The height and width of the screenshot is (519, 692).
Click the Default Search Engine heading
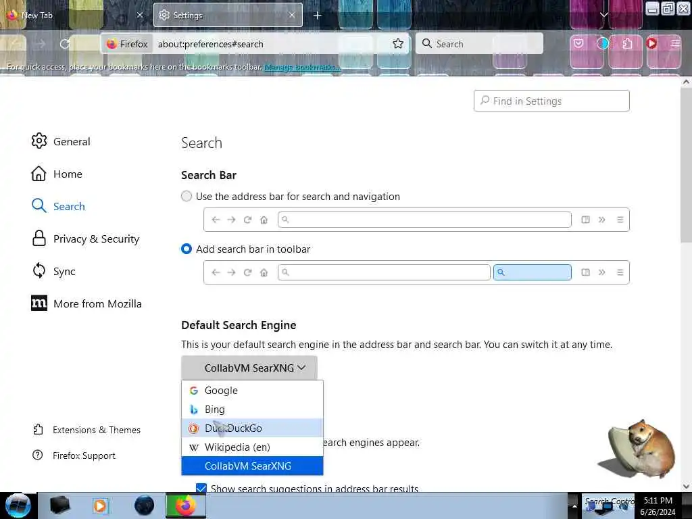pos(239,325)
